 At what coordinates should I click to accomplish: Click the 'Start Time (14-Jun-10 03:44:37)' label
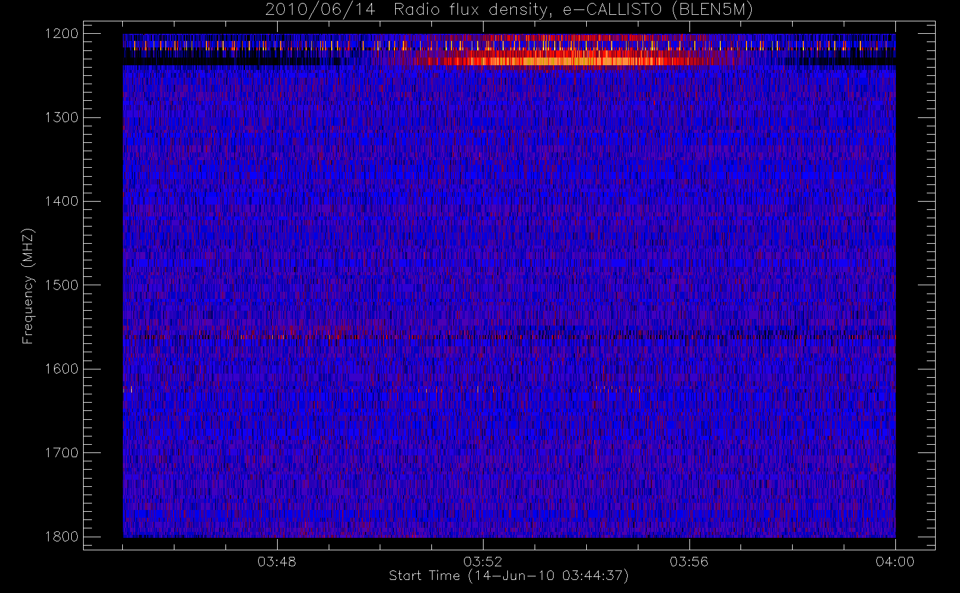click(x=508, y=576)
